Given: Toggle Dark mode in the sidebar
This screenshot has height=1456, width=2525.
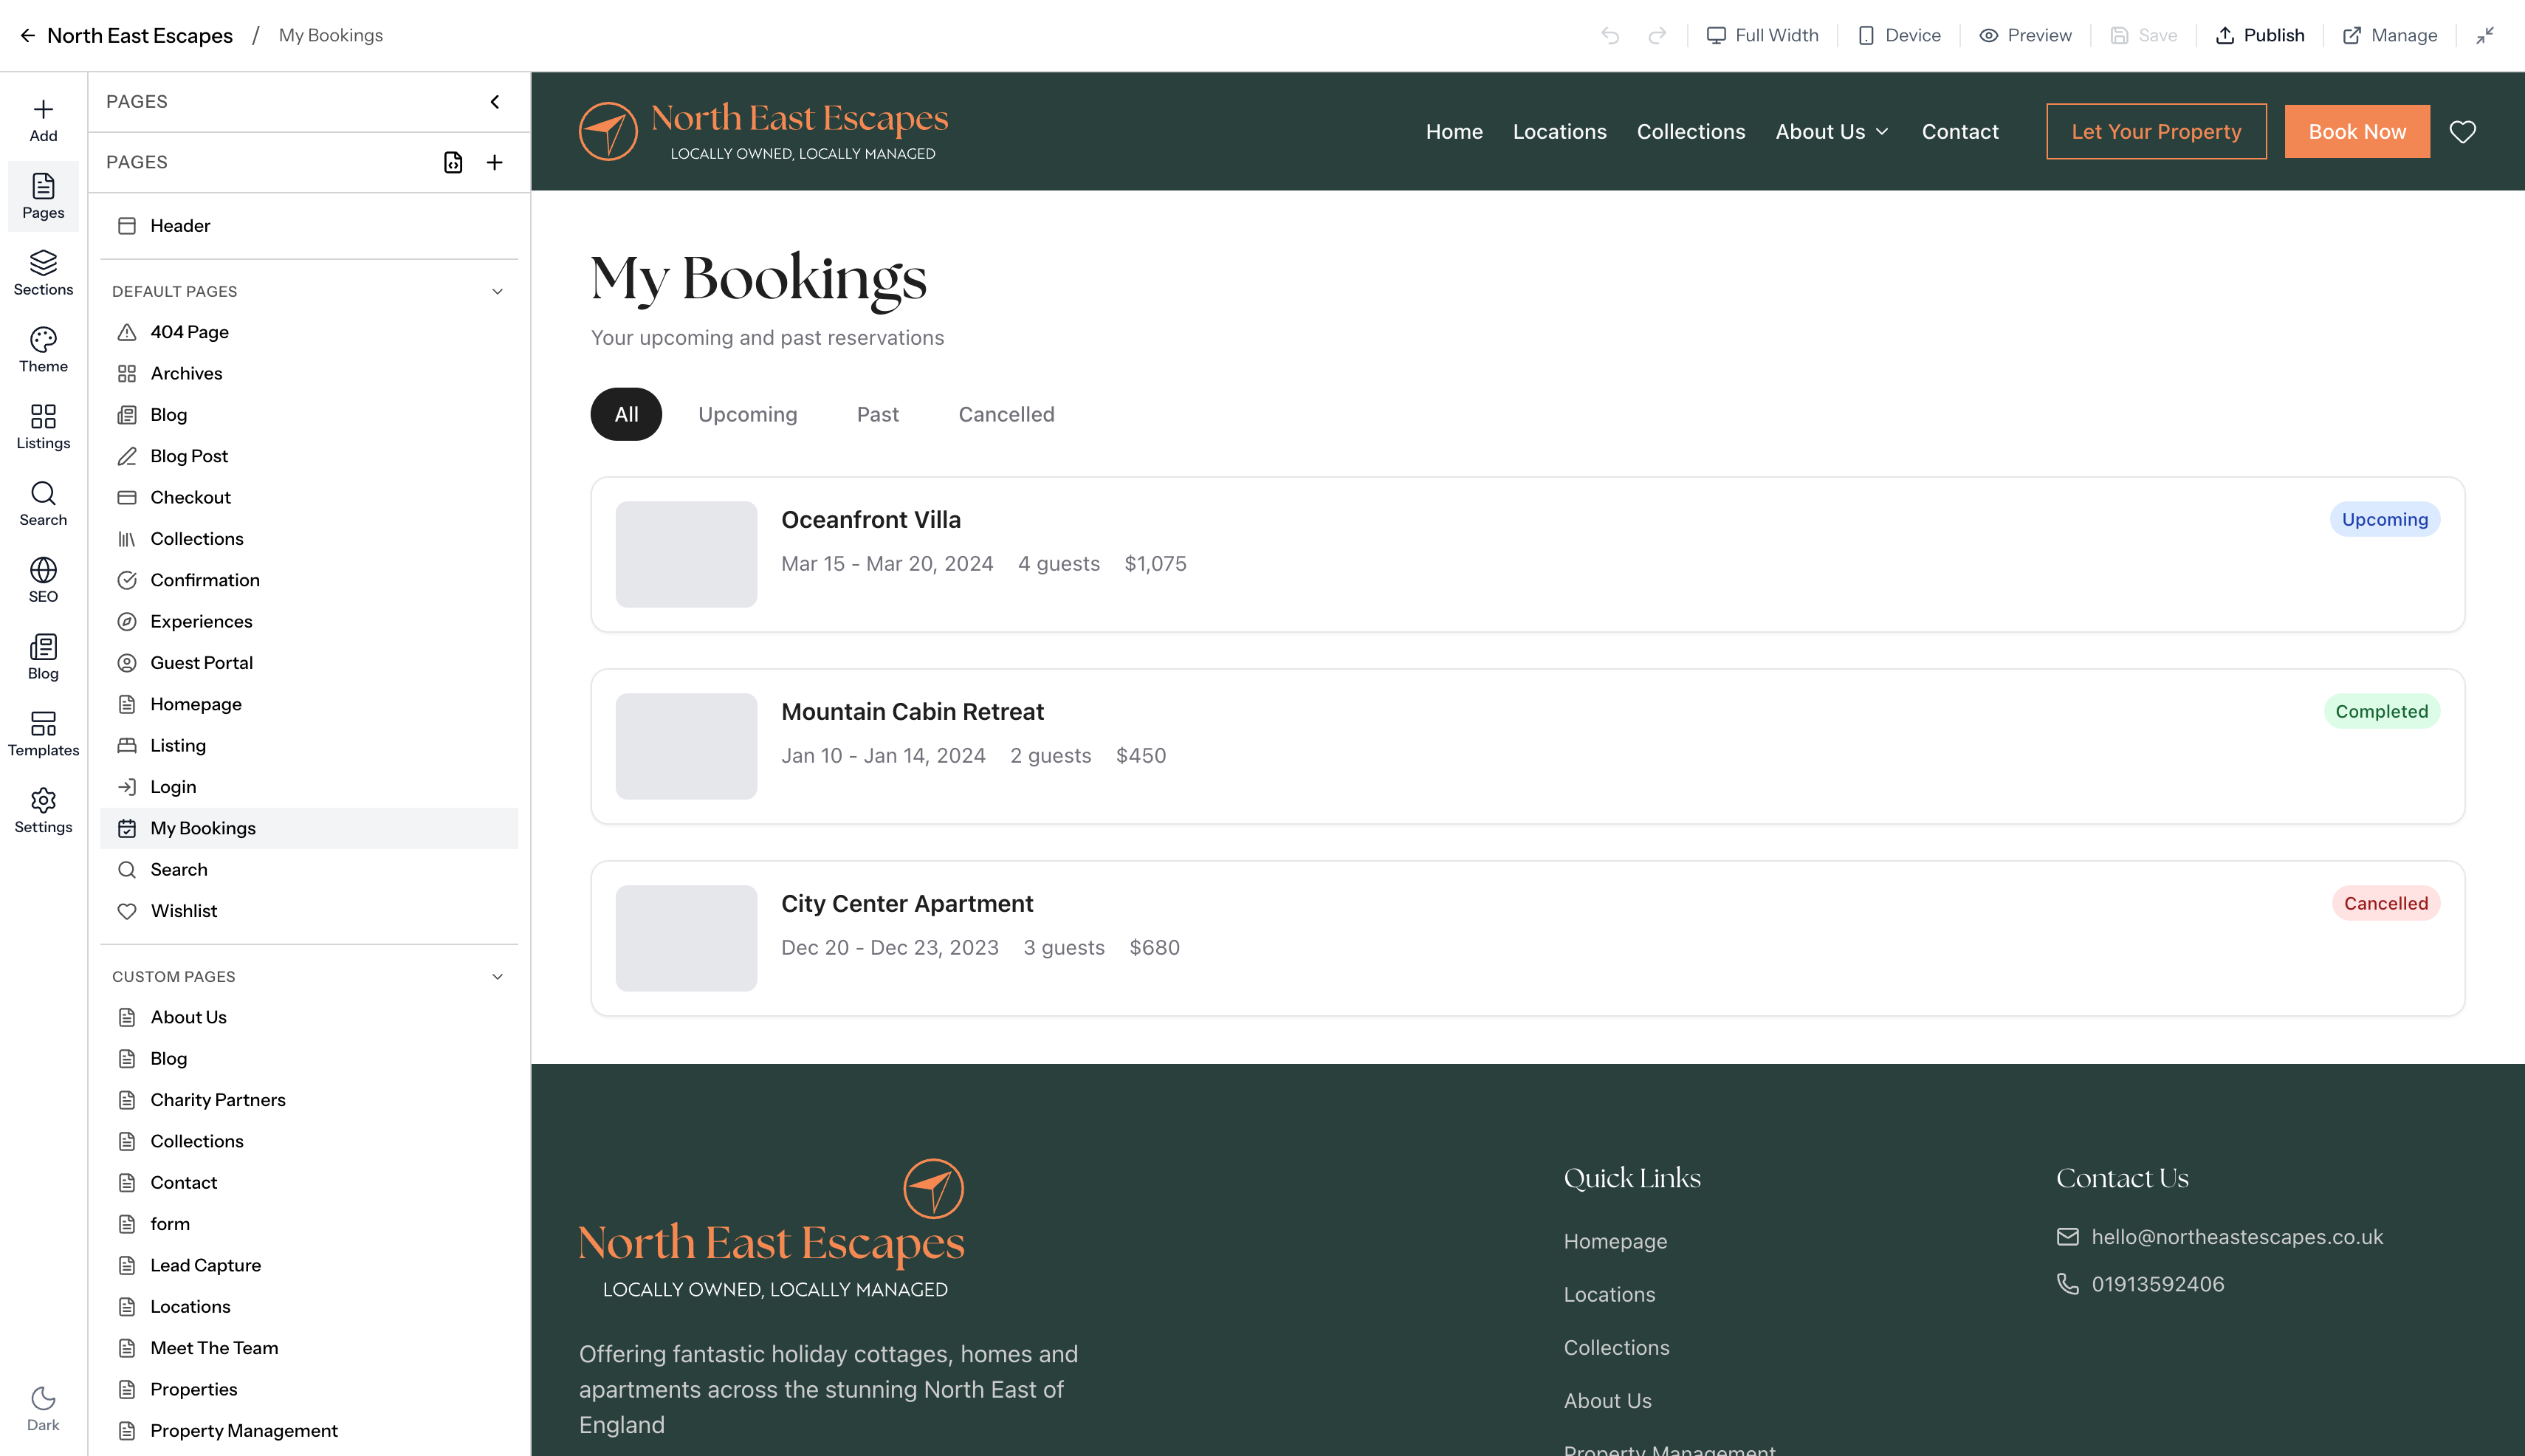Looking at the screenshot, I should tap(42, 1409).
